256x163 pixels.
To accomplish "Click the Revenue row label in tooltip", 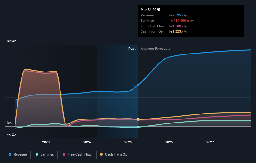I will (147, 15).
